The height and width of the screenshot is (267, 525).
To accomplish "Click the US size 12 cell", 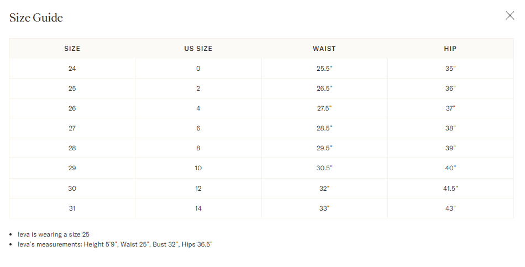I will pyautogui.click(x=198, y=189).
